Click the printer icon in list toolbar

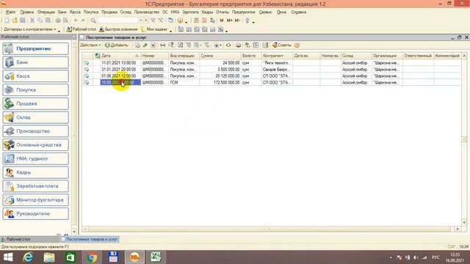click(x=238, y=45)
